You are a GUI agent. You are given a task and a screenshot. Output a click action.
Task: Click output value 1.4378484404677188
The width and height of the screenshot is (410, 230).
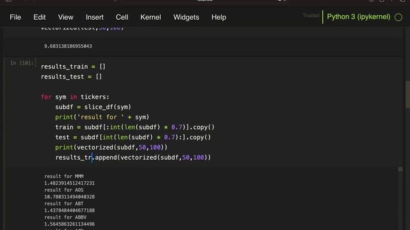pyautogui.click(x=70, y=210)
